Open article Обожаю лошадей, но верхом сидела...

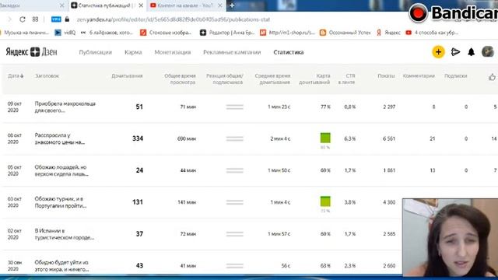[x=61, y=170]
